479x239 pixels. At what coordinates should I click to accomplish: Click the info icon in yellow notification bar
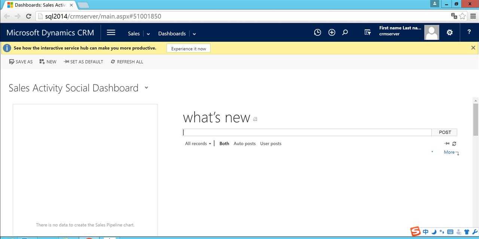click(x=7, y=48)
